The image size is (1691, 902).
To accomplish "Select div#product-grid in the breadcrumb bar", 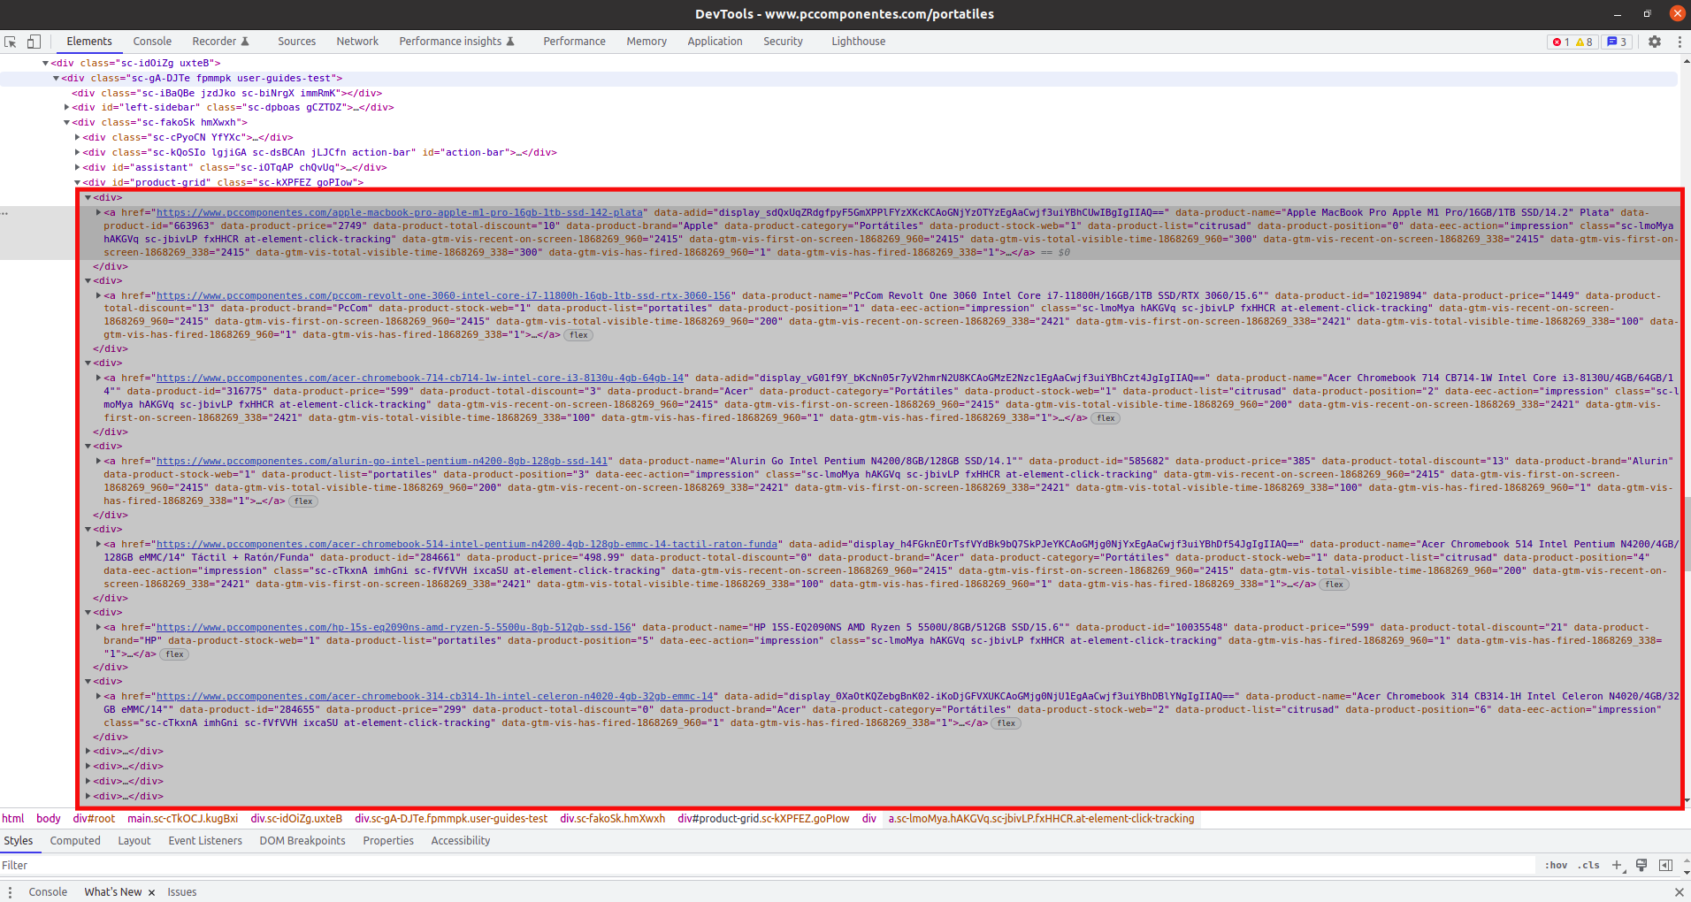I will pyautogui.click(x=763, y=819).
